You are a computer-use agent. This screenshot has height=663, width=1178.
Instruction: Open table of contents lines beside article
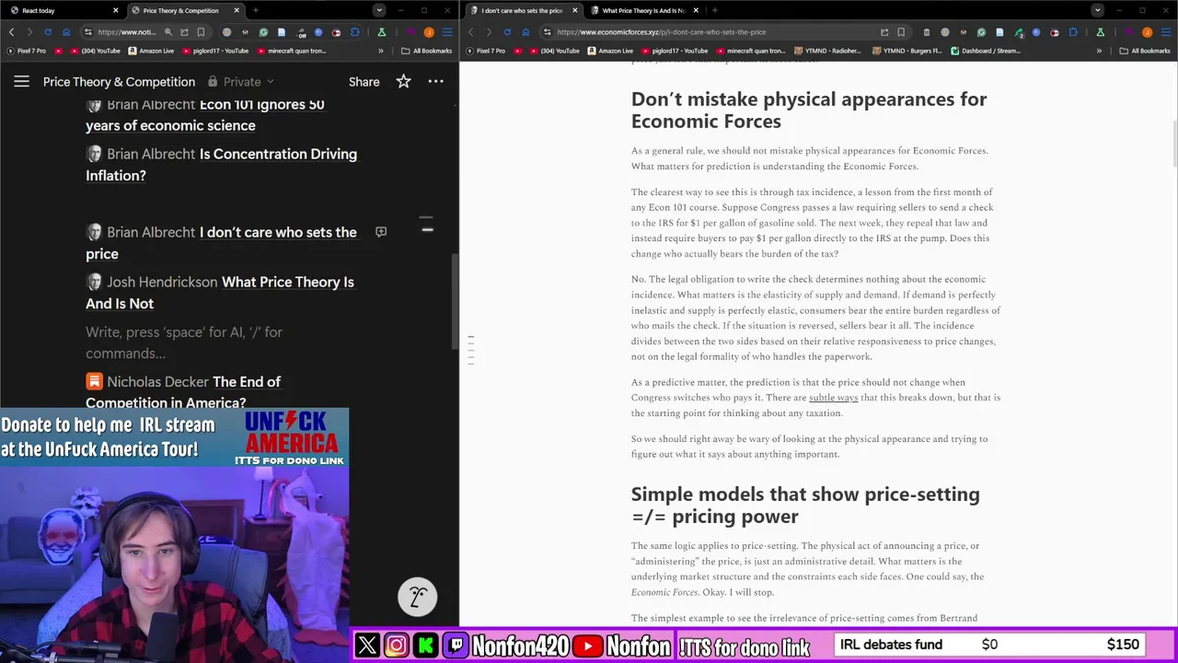click(x=470, y=350)
